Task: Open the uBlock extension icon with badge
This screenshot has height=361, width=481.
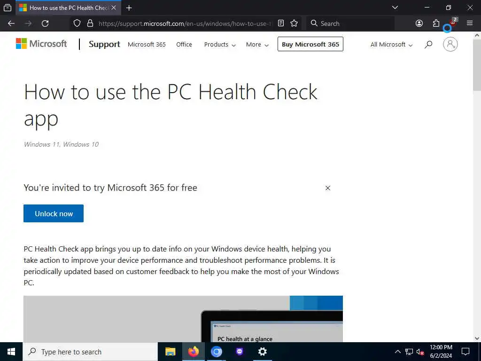Action: click(453, 23)
